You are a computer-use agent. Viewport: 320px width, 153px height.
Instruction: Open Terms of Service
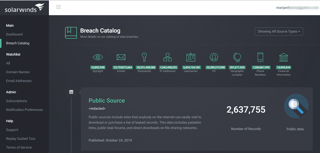[x=19, y=147]
